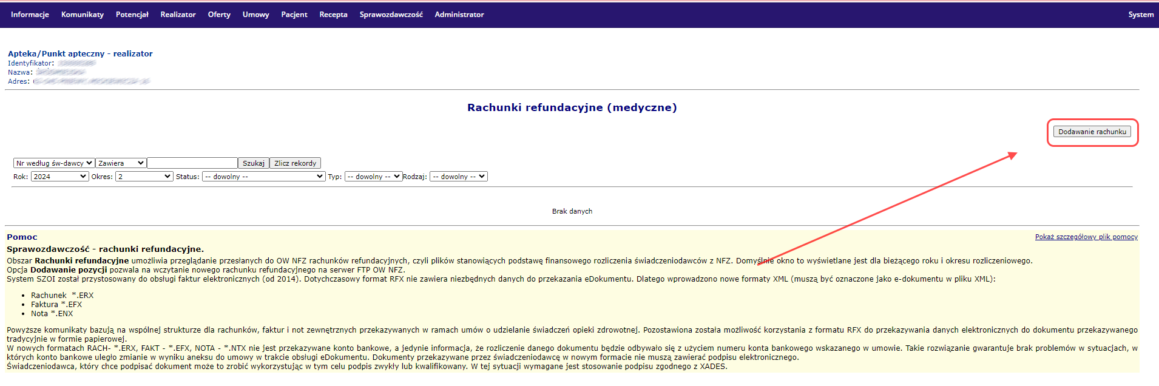
Task: Open the Umowy menu
Action: coord(255,15)
